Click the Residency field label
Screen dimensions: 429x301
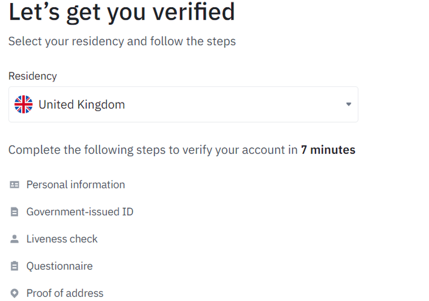click(33, 76)
